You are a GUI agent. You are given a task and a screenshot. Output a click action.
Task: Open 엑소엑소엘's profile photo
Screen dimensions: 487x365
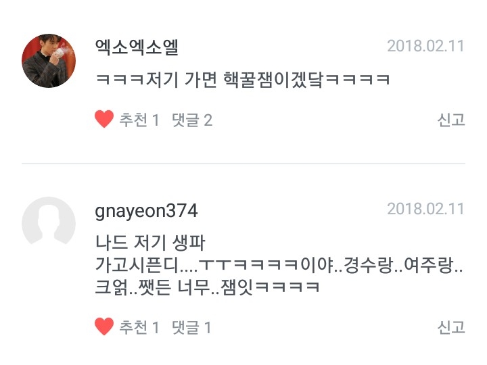pyautogui.click(x=49, y=61)
